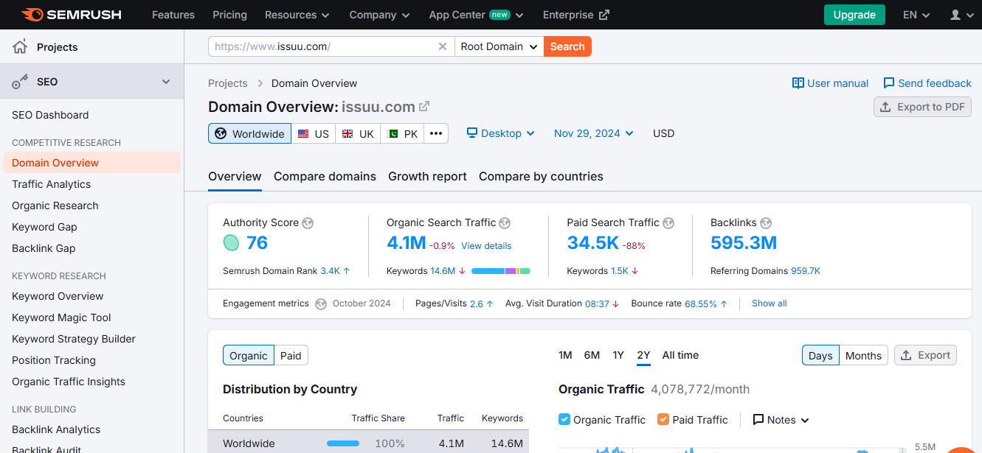Screen dimensions: 982x453
Task: Select the Organic toggle button
Action: (x=249, y=356)
